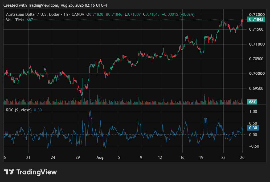The height and width of the screenshot is (182, 270).
Task: Click the close value C0.71843 in header
Action: click(151, 14)
